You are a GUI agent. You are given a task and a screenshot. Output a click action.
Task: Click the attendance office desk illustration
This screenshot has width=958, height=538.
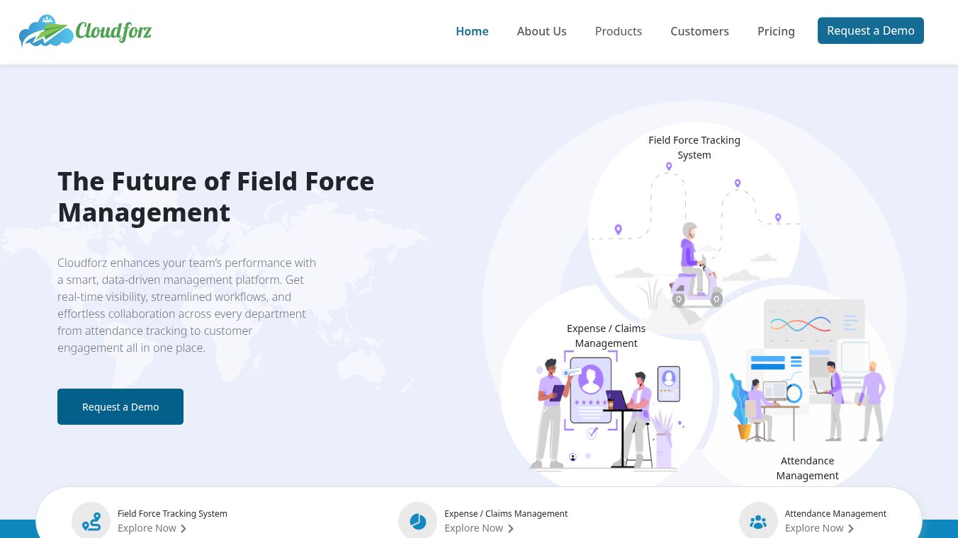pyautogui.click(x=808, y=370)
